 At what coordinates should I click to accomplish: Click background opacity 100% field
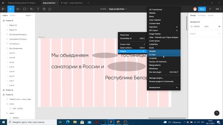point(207,26)
